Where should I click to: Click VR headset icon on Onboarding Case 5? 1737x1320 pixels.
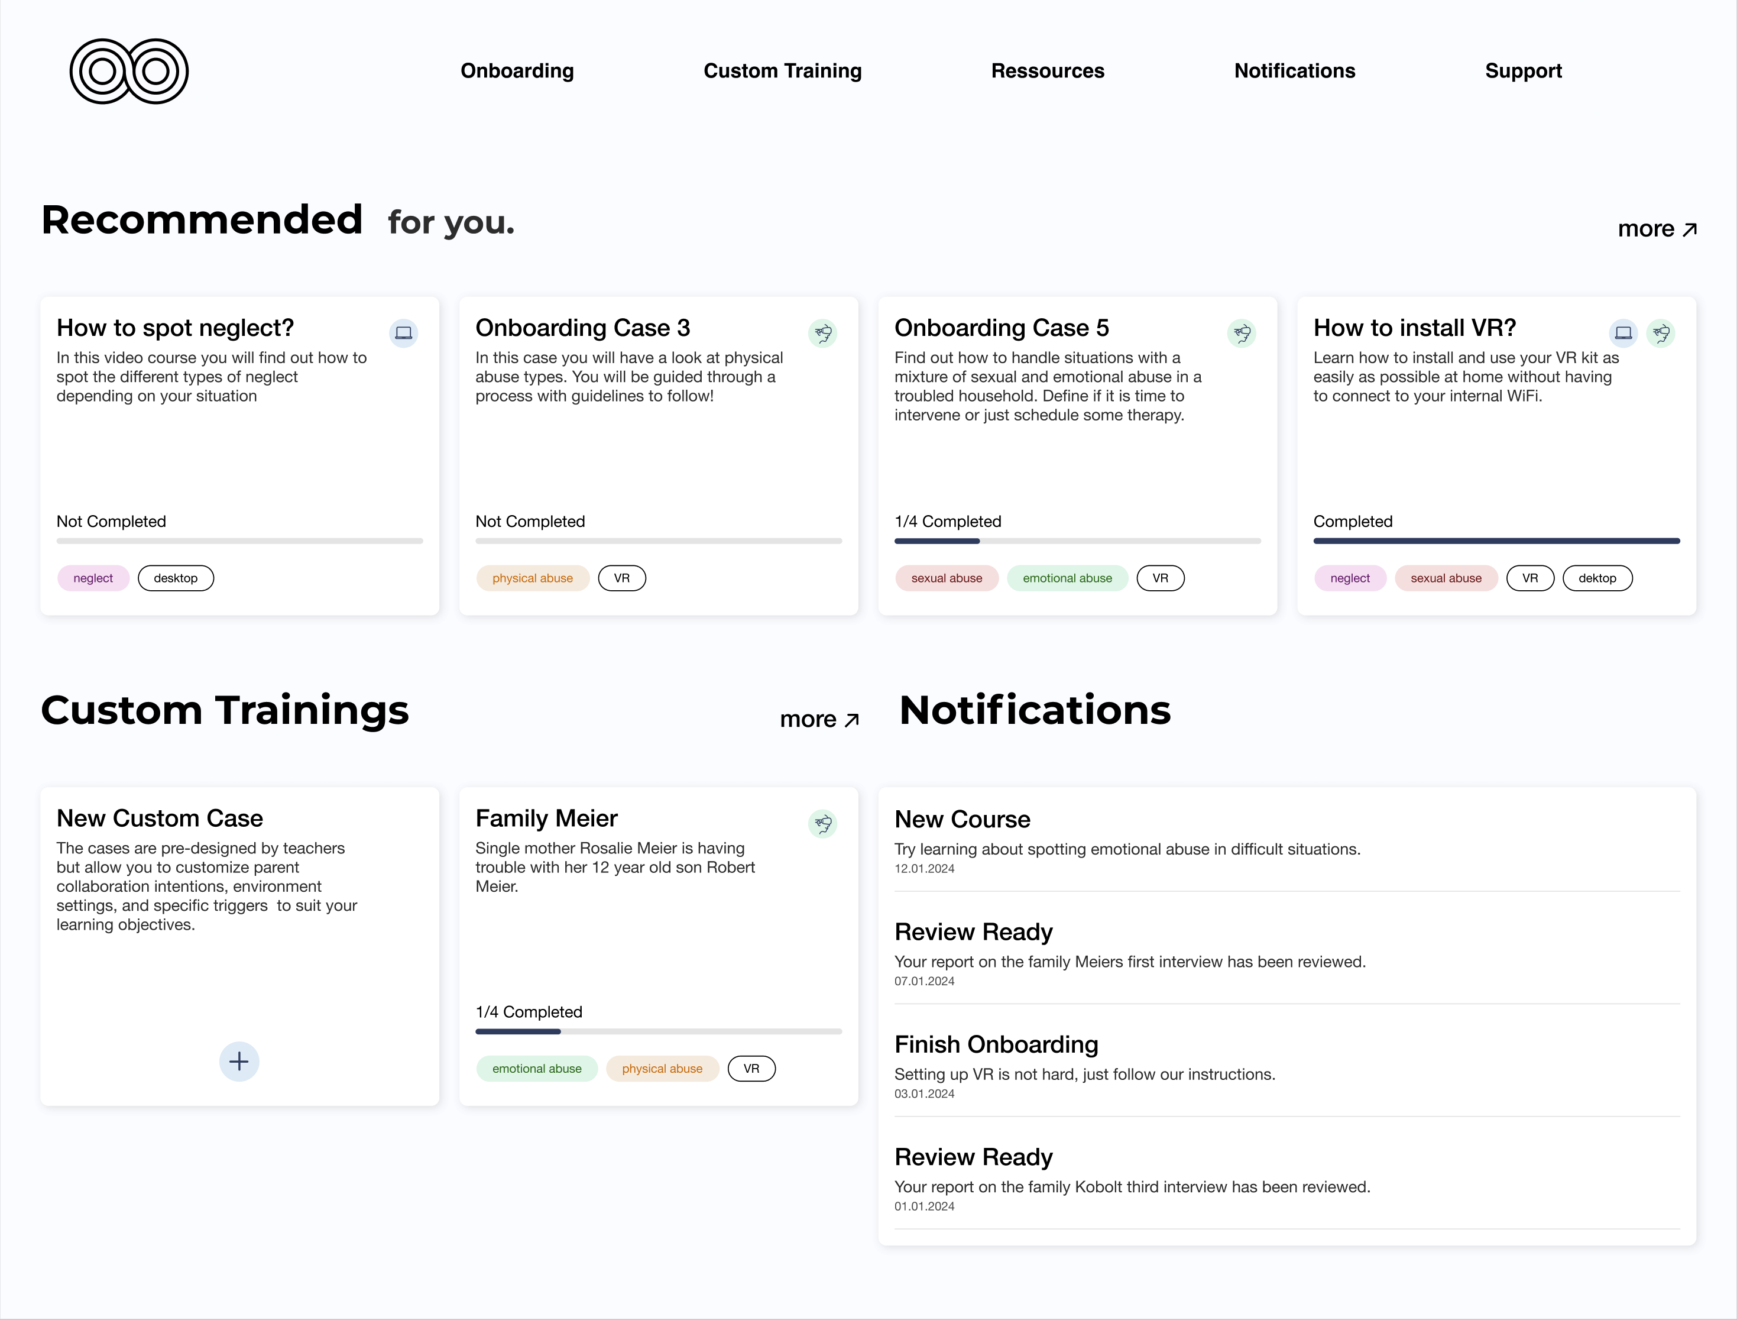[1242, 333]
